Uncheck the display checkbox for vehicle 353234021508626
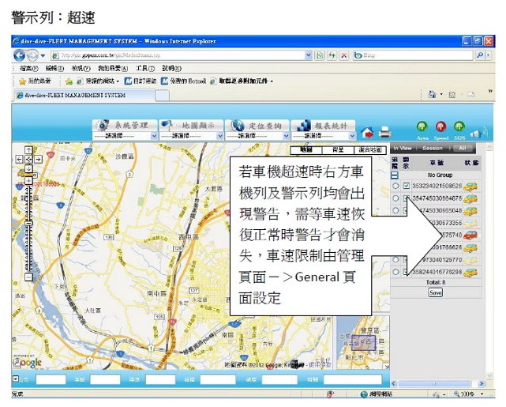Image resolution: width=506 pixels, height=407 pixels. tap(407, 186)
